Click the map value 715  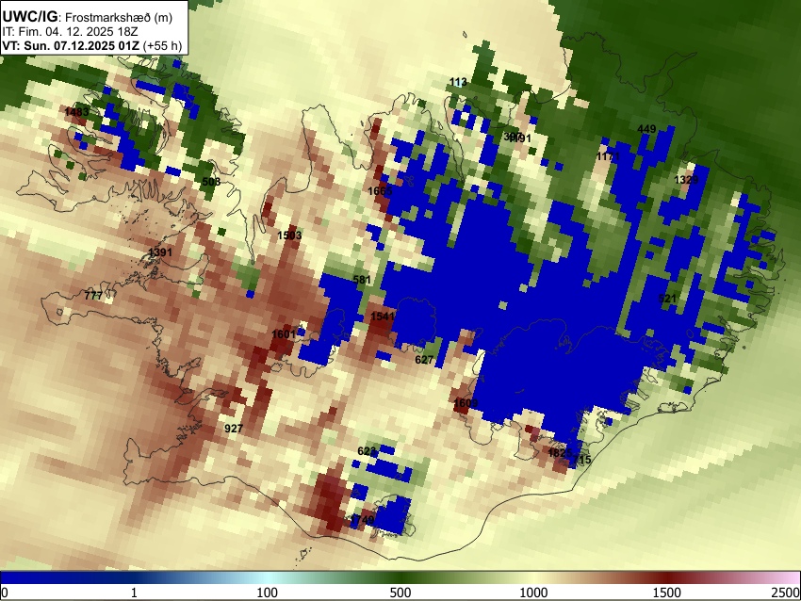[581, 460]
